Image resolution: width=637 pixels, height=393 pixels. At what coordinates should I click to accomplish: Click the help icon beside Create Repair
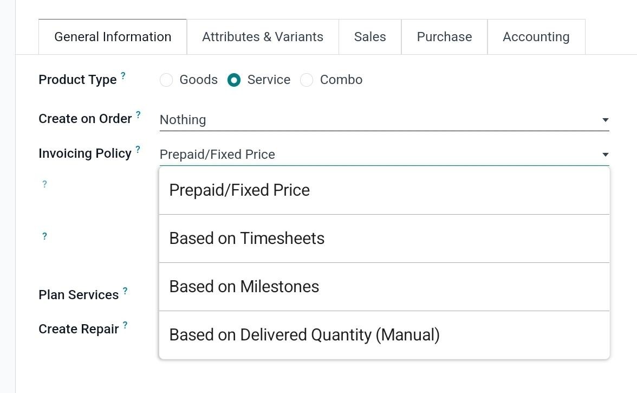125,325
